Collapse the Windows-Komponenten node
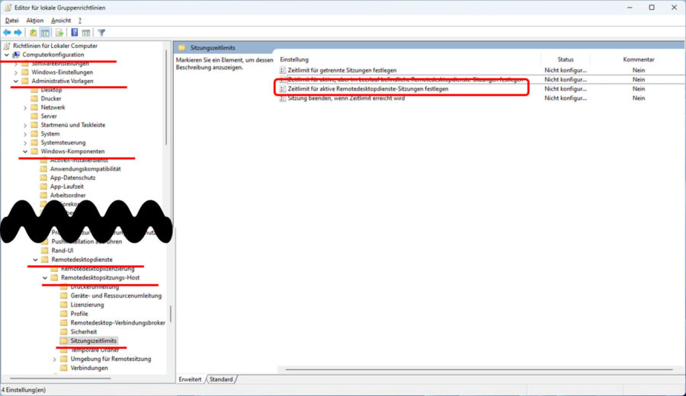The image size is (686, 396). tap(25, 152)
